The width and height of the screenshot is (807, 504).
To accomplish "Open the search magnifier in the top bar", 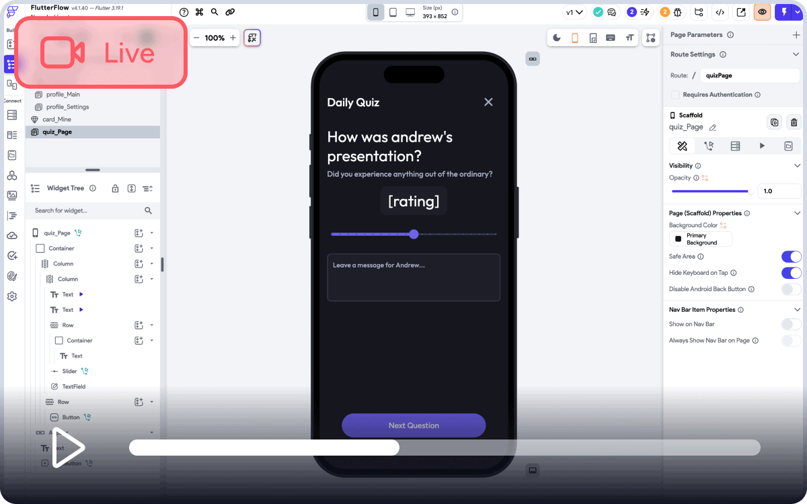I will coord(214,12).
